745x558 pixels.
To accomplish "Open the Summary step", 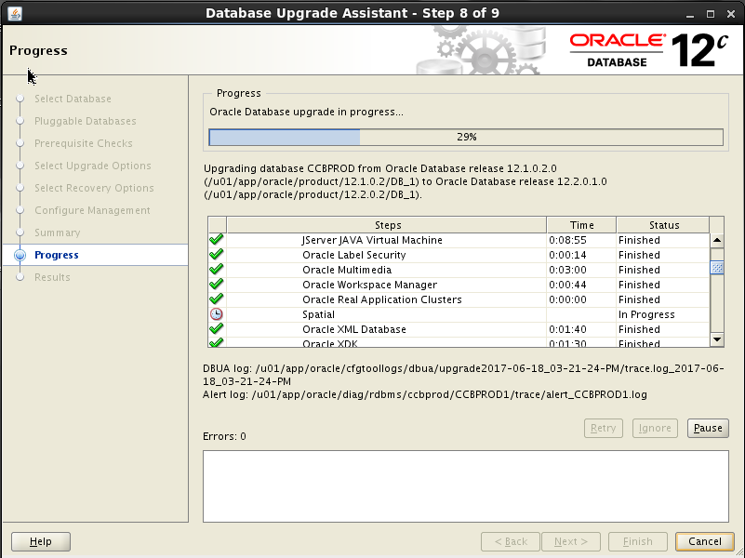I will tap(57, 232).
